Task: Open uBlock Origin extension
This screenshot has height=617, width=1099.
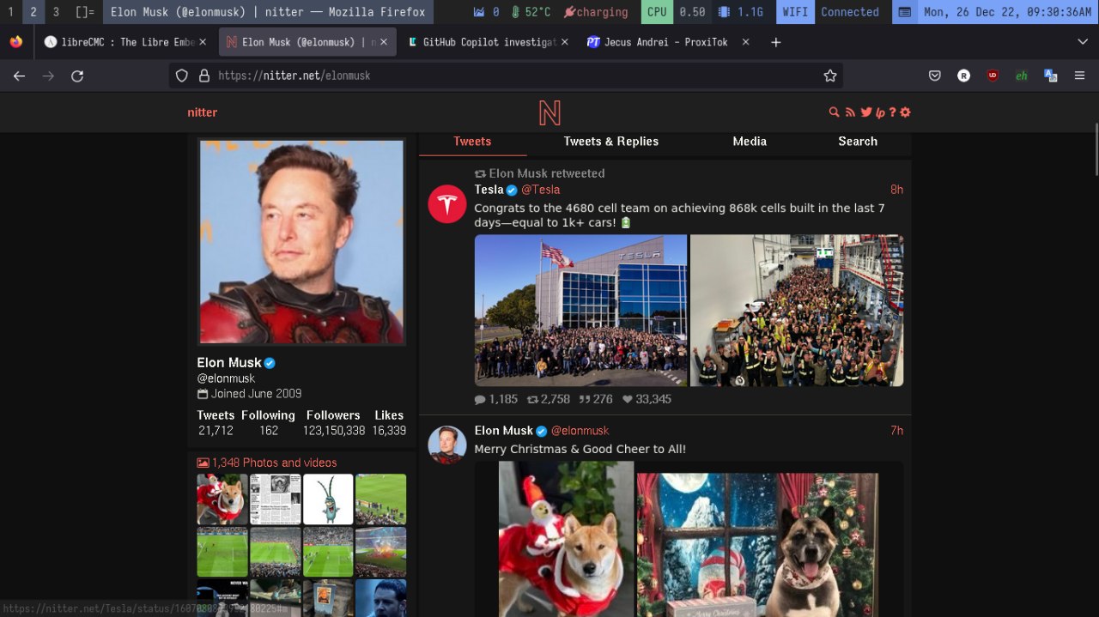Action: (993, 76)
